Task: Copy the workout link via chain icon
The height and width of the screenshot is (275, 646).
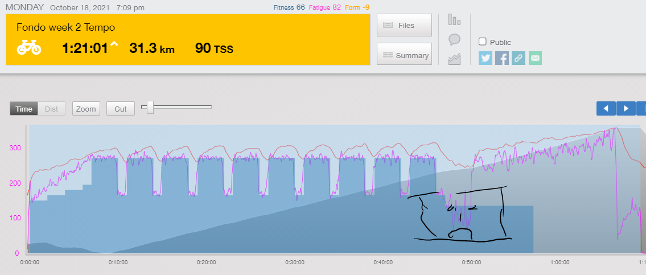Action: (519, 58)
